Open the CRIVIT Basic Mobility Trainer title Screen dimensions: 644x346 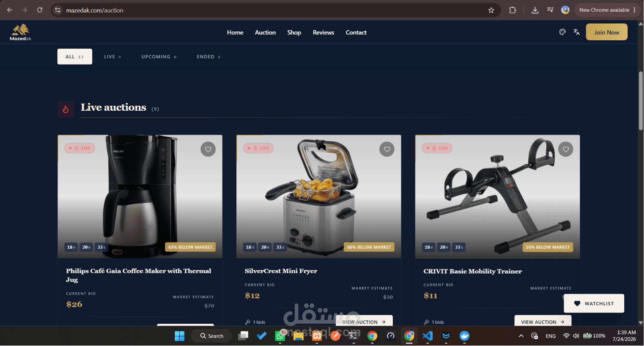click(473, 271)
